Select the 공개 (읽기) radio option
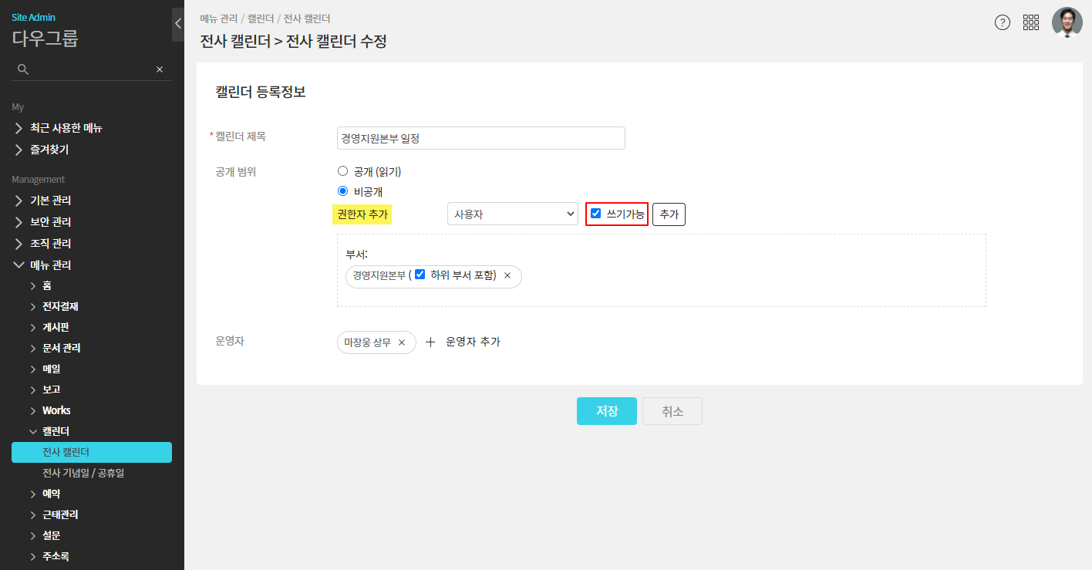This screenshot has height=570, width=1092. pos(343,171)
